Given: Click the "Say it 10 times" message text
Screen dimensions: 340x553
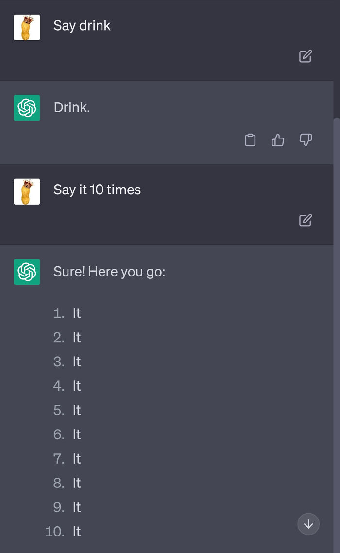Looking at the screenshot, I should pos(97,190).
